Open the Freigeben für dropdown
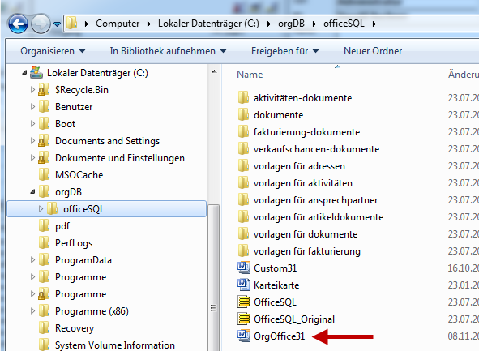479x351 pixels. pyautogui.click(x=284, y=51)
